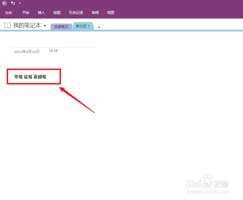Screen dimensions: 243x200
Task: Expand the 我的笔记本 notebook dropdown arrow
Action: 45,26
